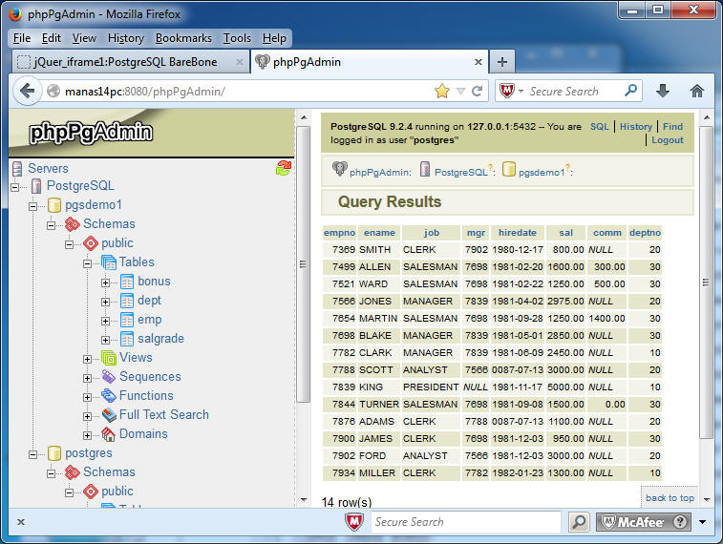
Task: Click the Logout link
Action: [x=668, y=140]
